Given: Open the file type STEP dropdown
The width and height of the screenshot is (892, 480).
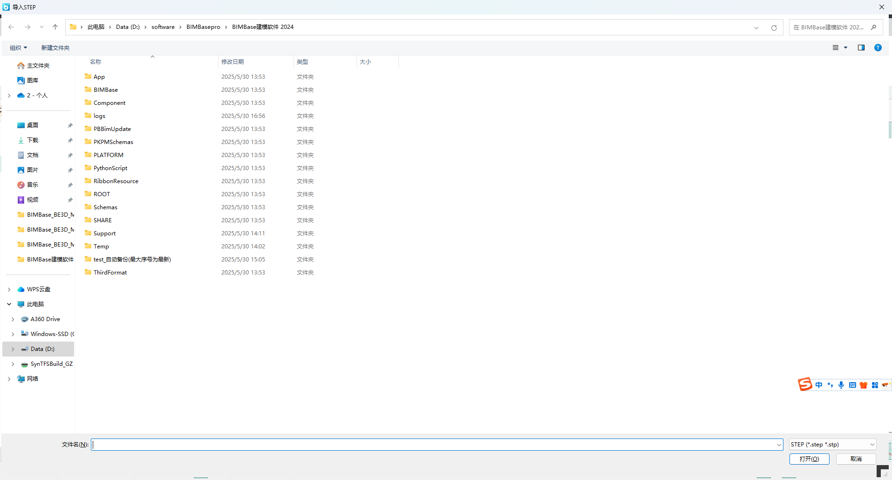Looking at the screenshot, I should 832,445.
